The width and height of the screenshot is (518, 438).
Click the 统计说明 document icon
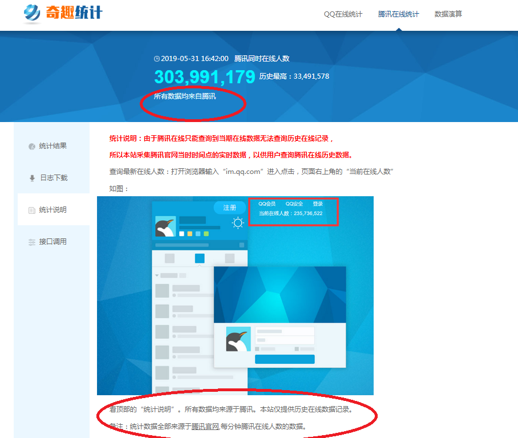[x=32, y=210]
